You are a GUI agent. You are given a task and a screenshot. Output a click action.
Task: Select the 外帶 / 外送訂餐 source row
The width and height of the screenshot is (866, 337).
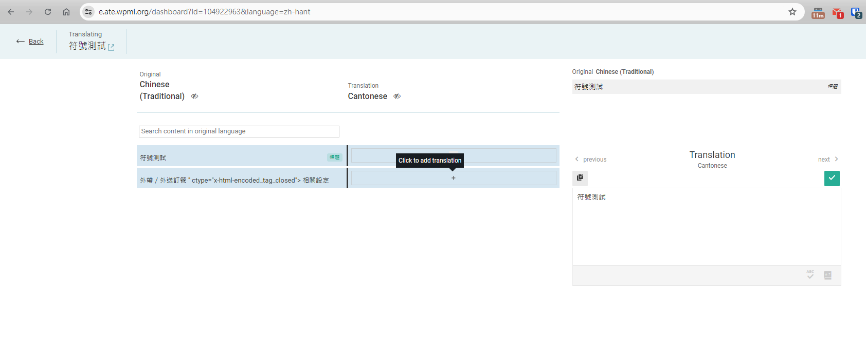242,179
